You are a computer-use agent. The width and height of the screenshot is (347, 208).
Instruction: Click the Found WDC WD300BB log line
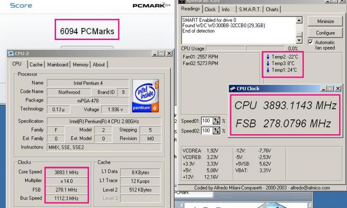(223, 26)
